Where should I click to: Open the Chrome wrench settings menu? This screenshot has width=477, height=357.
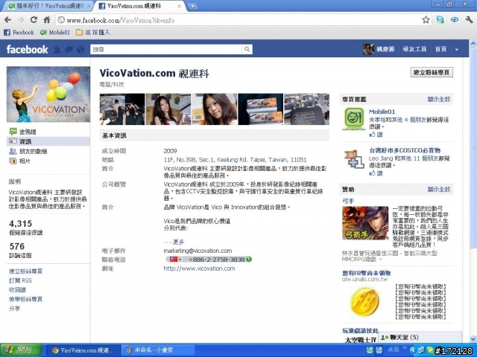pyautogui.click(x=469, y=20)
